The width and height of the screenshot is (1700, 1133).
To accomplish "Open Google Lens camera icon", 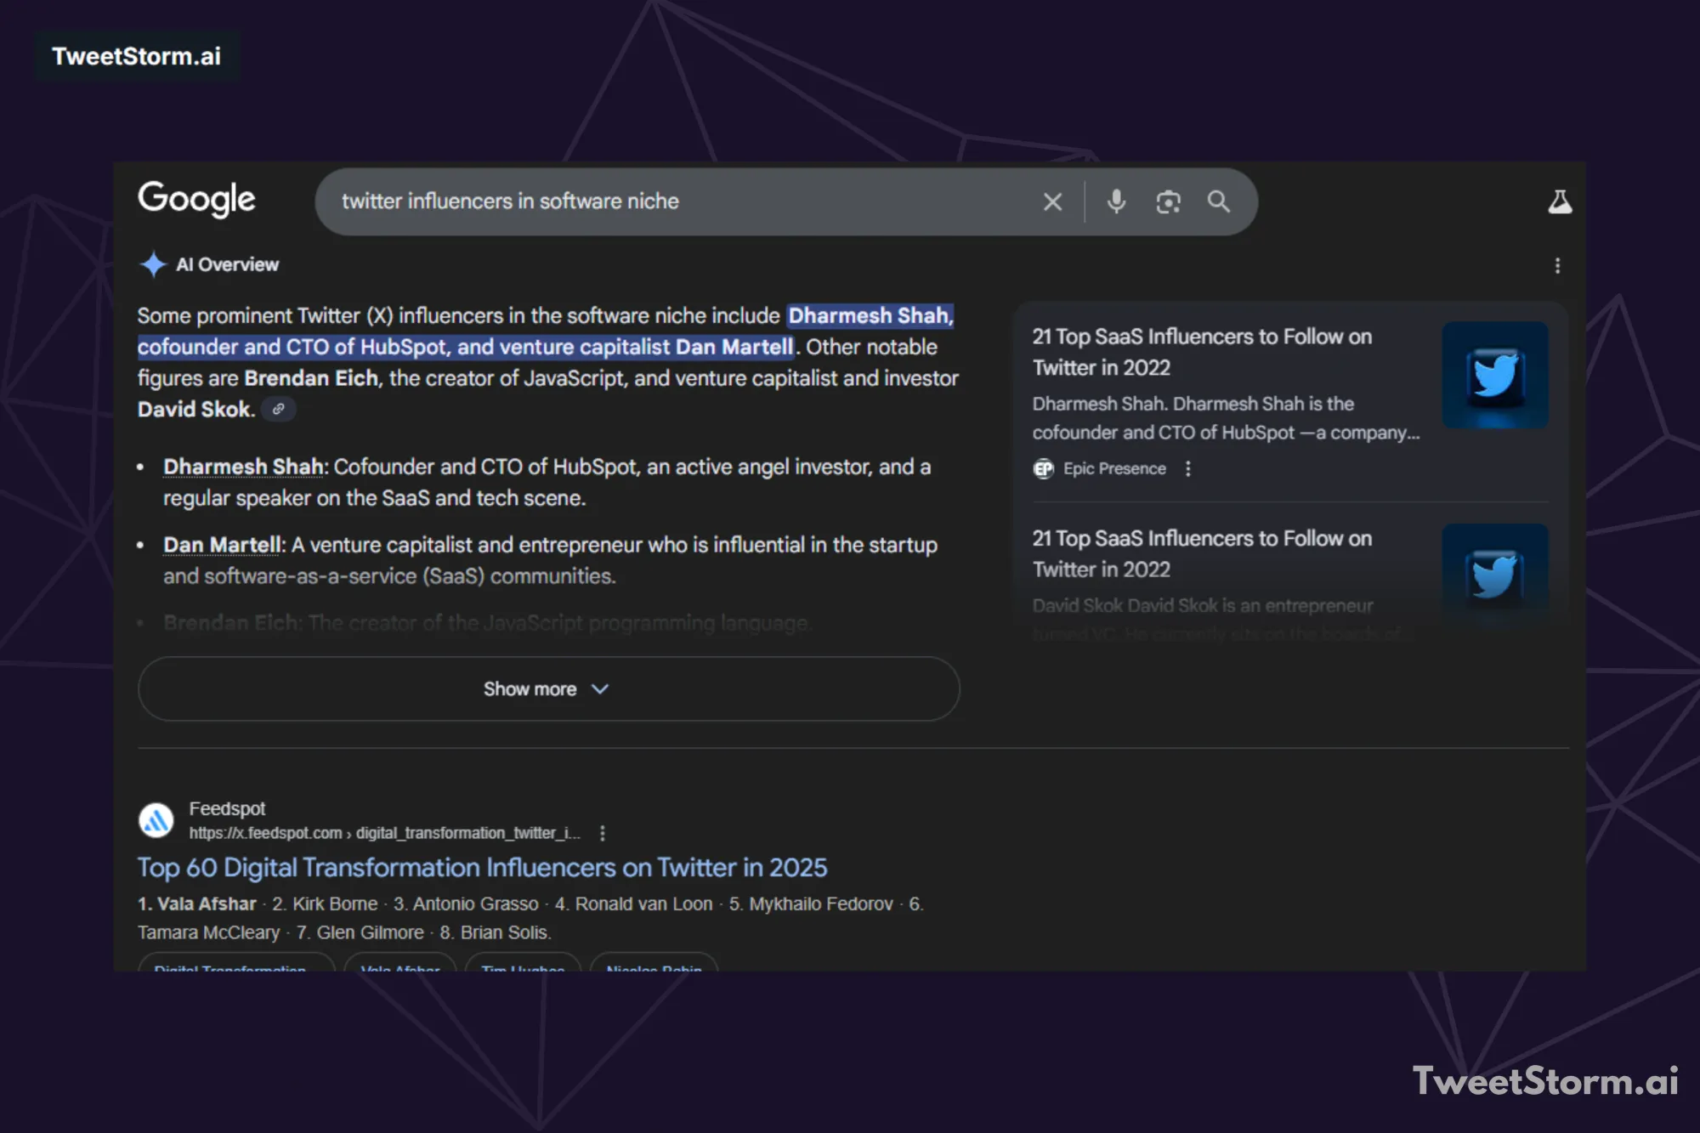I will [x=1168, y=201].
